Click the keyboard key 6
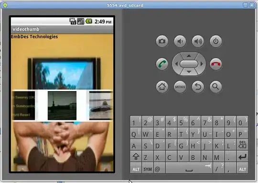 (x=195, y=122)
